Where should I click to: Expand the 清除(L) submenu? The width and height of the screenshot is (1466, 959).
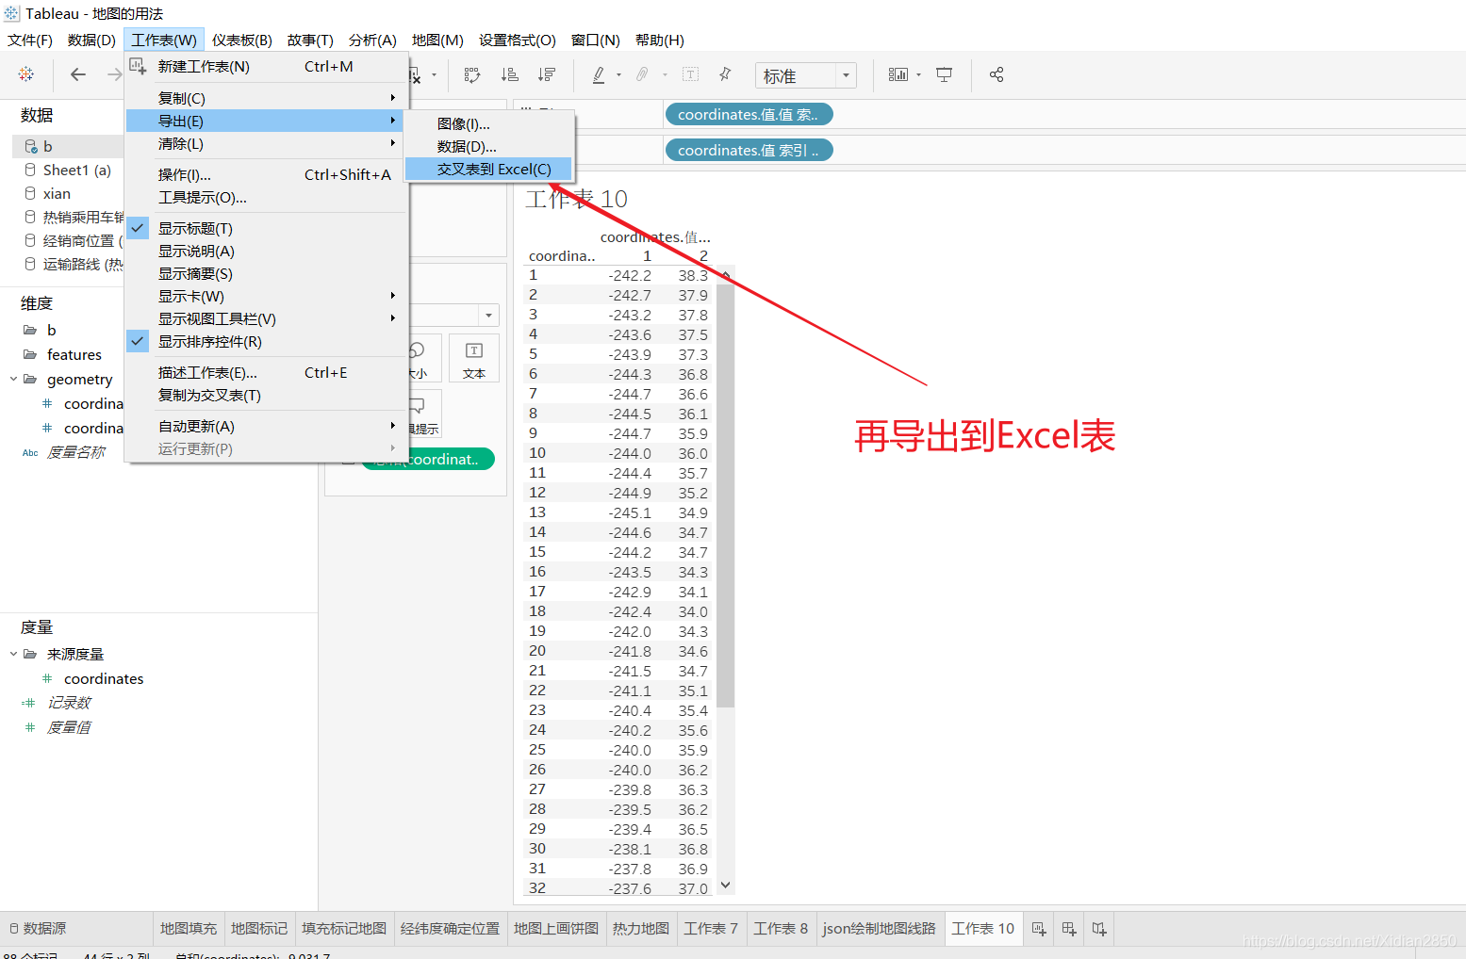(267, 143)
